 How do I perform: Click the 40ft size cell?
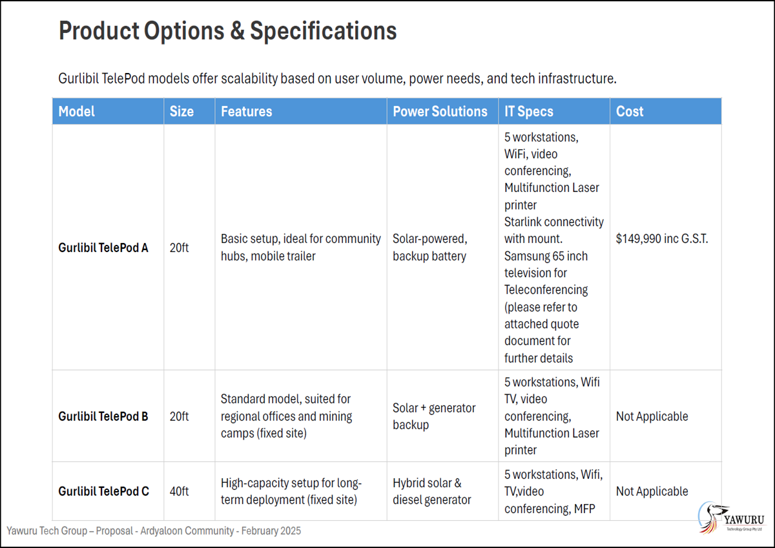pos(179,491)
